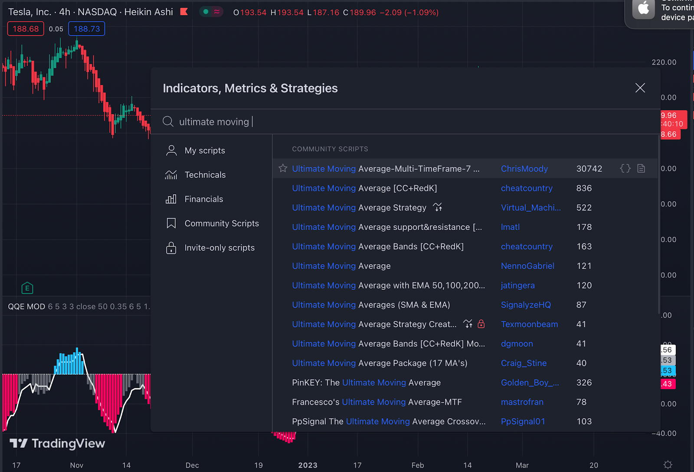694x472 pixels.
Task: Open source code of ChrisMoody's script
Action: (x=625, y=168)
